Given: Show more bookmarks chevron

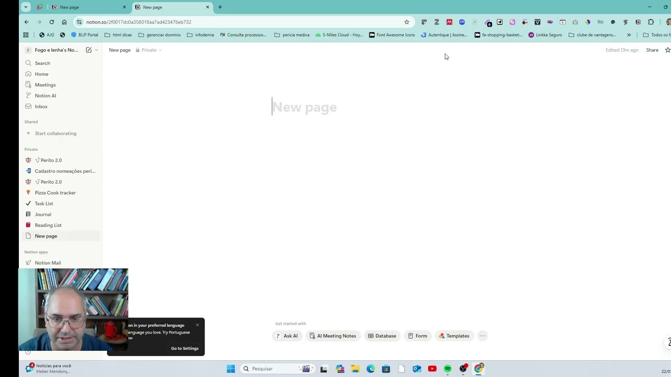Looking at the screenshot, I should click(629, 35).
